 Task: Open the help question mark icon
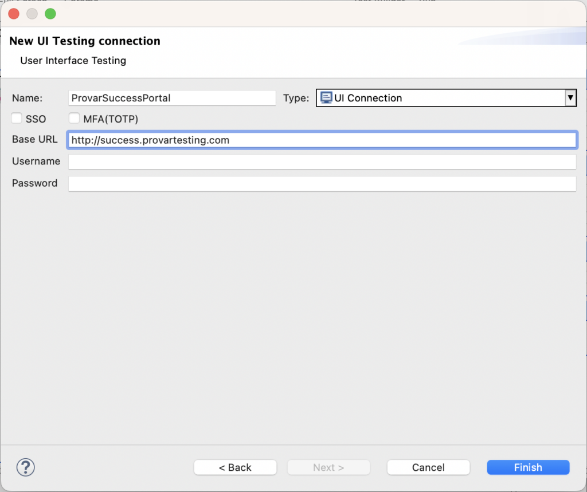click(x=25, y=467)
